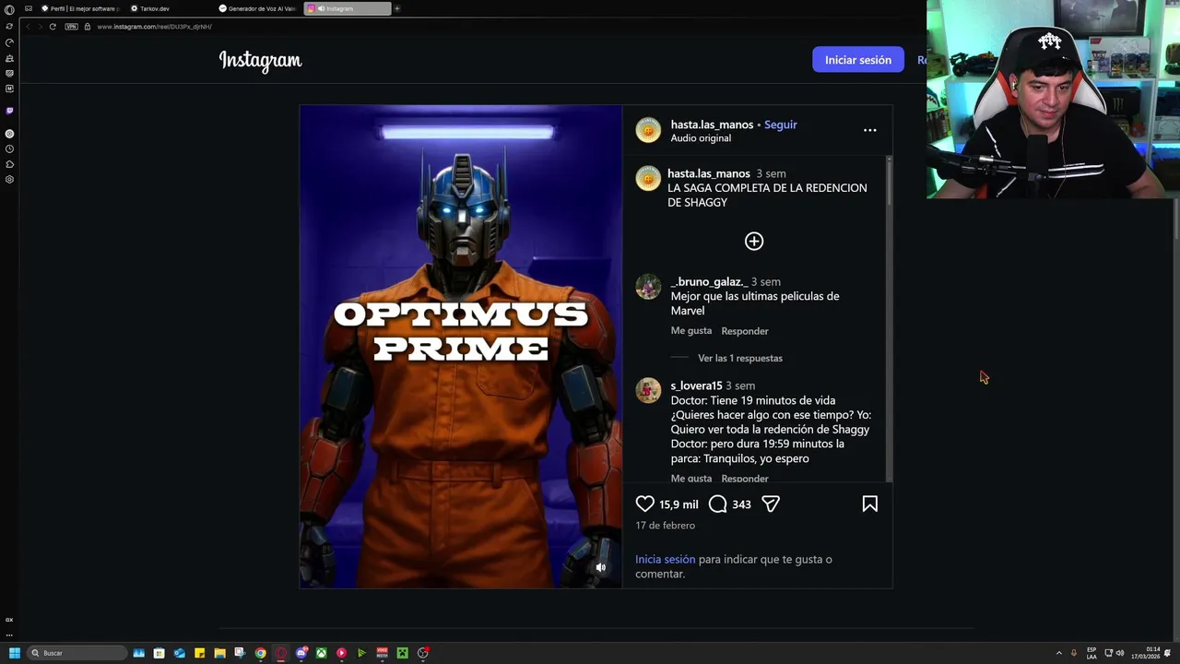Open the Settings gear in Opera sidebar

click(x=9, y=179)
